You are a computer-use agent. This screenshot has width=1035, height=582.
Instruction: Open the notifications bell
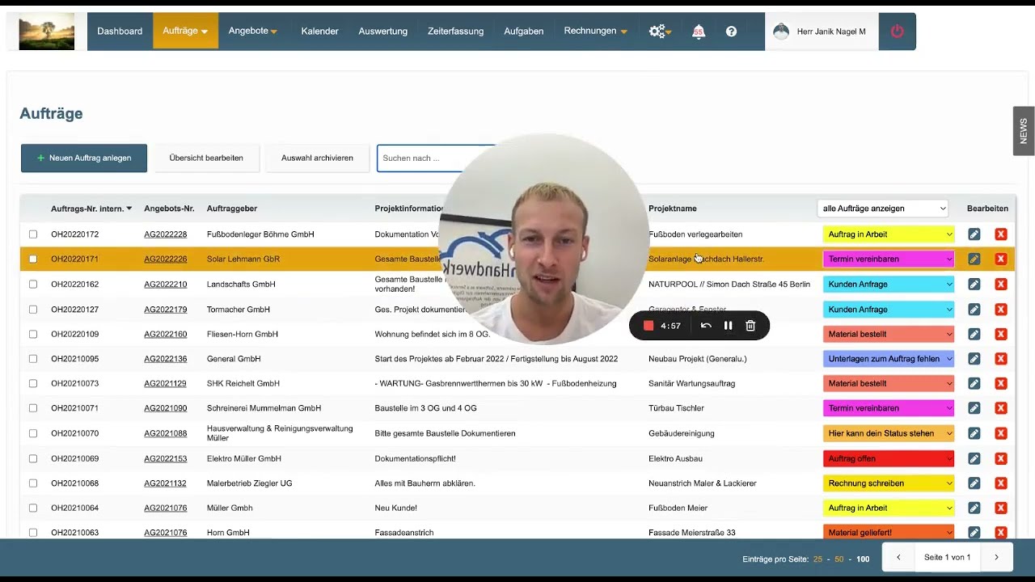[699, 32]
